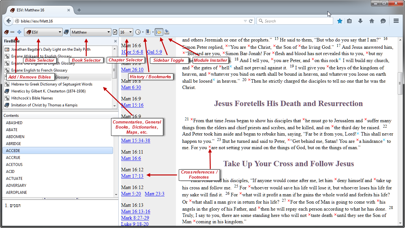This screenshot has width=405, height=228.
Task: Expand the ESV Bible selector dropdown
Action: point(43,32)
